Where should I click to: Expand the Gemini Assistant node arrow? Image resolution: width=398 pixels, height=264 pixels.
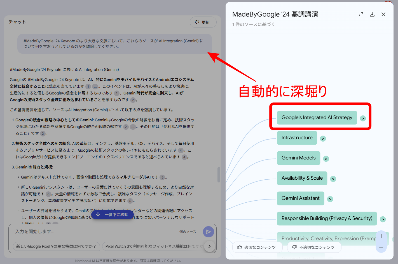point(330,199)
